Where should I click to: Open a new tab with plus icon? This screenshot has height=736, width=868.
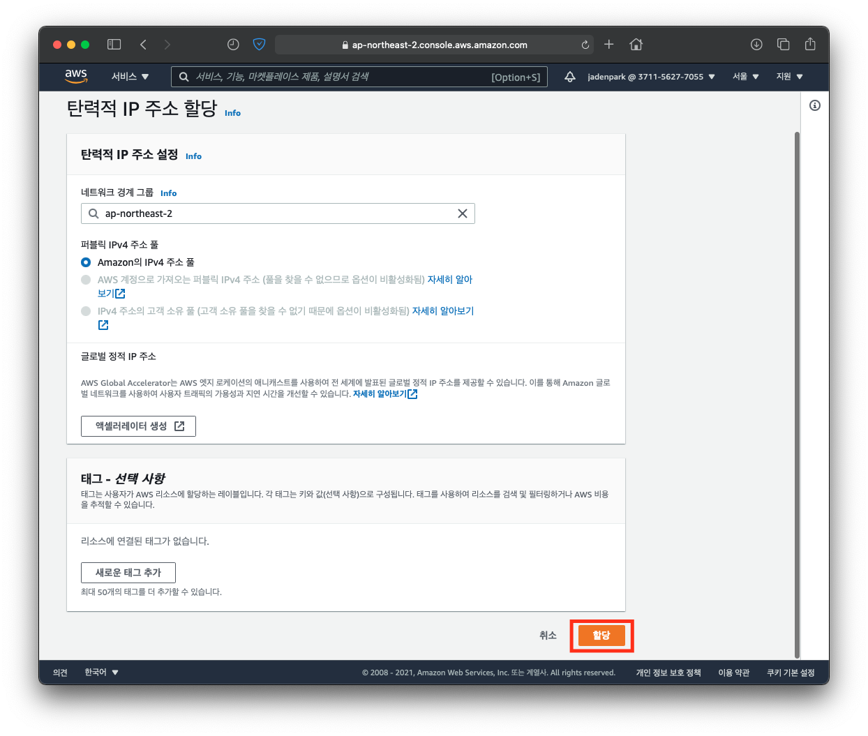pyautogui.click(x=609, y=45)
